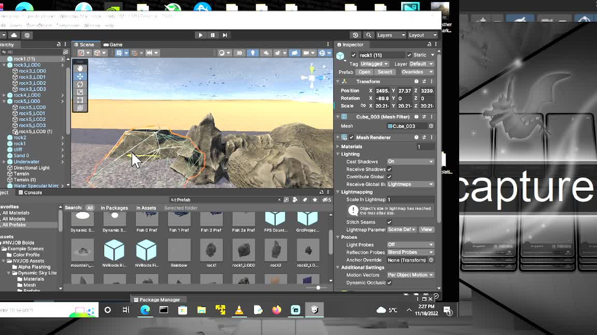
Task: Select rock3_LOD2 in Hierarchy
Action: [x=32, y=83]
